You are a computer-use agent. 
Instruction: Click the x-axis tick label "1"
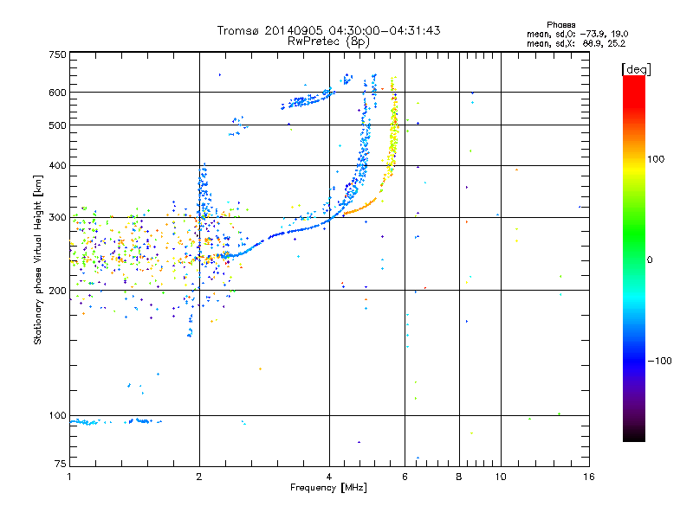pyautogui.click(x=69, y=477)
